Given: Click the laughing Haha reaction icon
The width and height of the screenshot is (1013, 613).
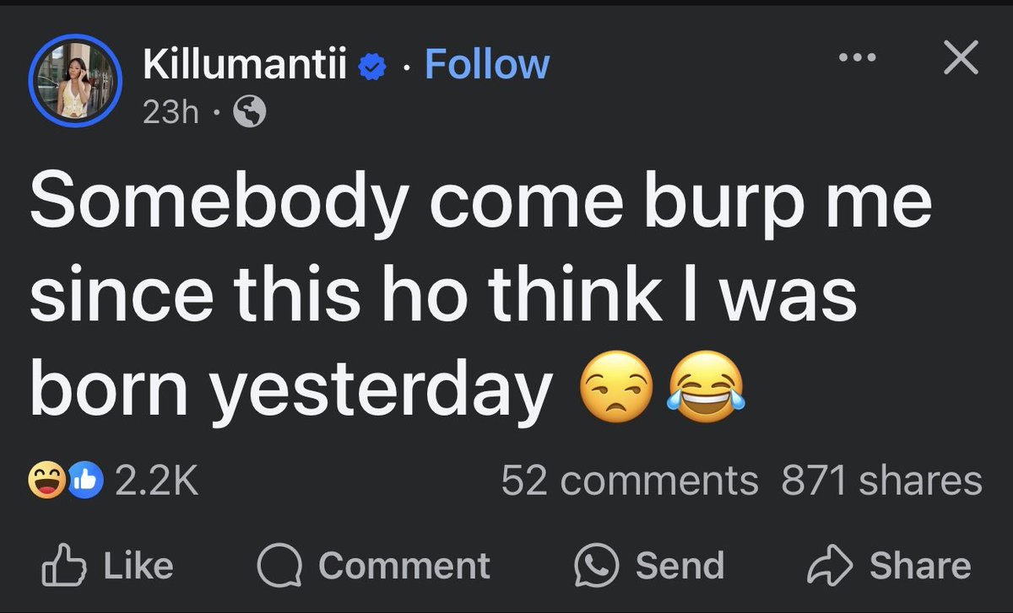Looking at the screenshot, I should pyautogui.click(x=47, y=481).
